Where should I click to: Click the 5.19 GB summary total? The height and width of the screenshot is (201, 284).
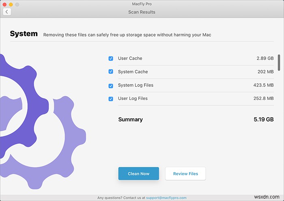click(264, 120)
